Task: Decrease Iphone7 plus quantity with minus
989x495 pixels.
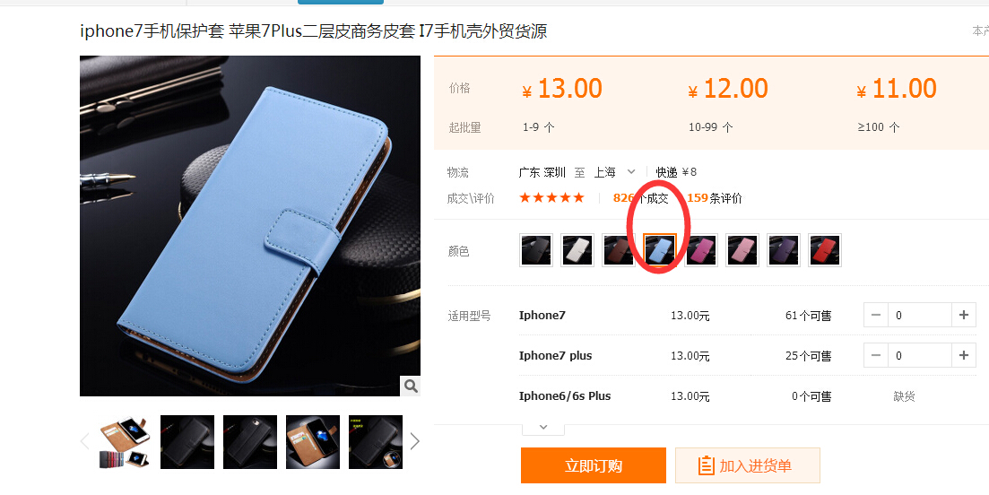Action: tap(875, 356)
